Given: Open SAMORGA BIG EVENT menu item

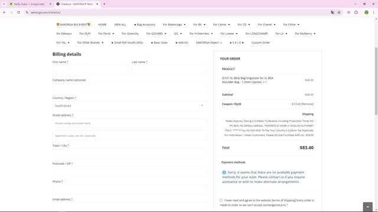Looking at the screenshot, I should pos(73,25).
